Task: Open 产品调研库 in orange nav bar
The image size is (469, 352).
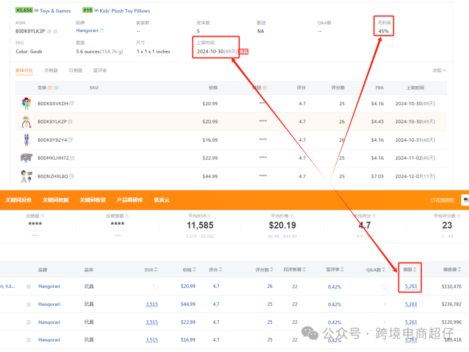Action: click(130, 200)
